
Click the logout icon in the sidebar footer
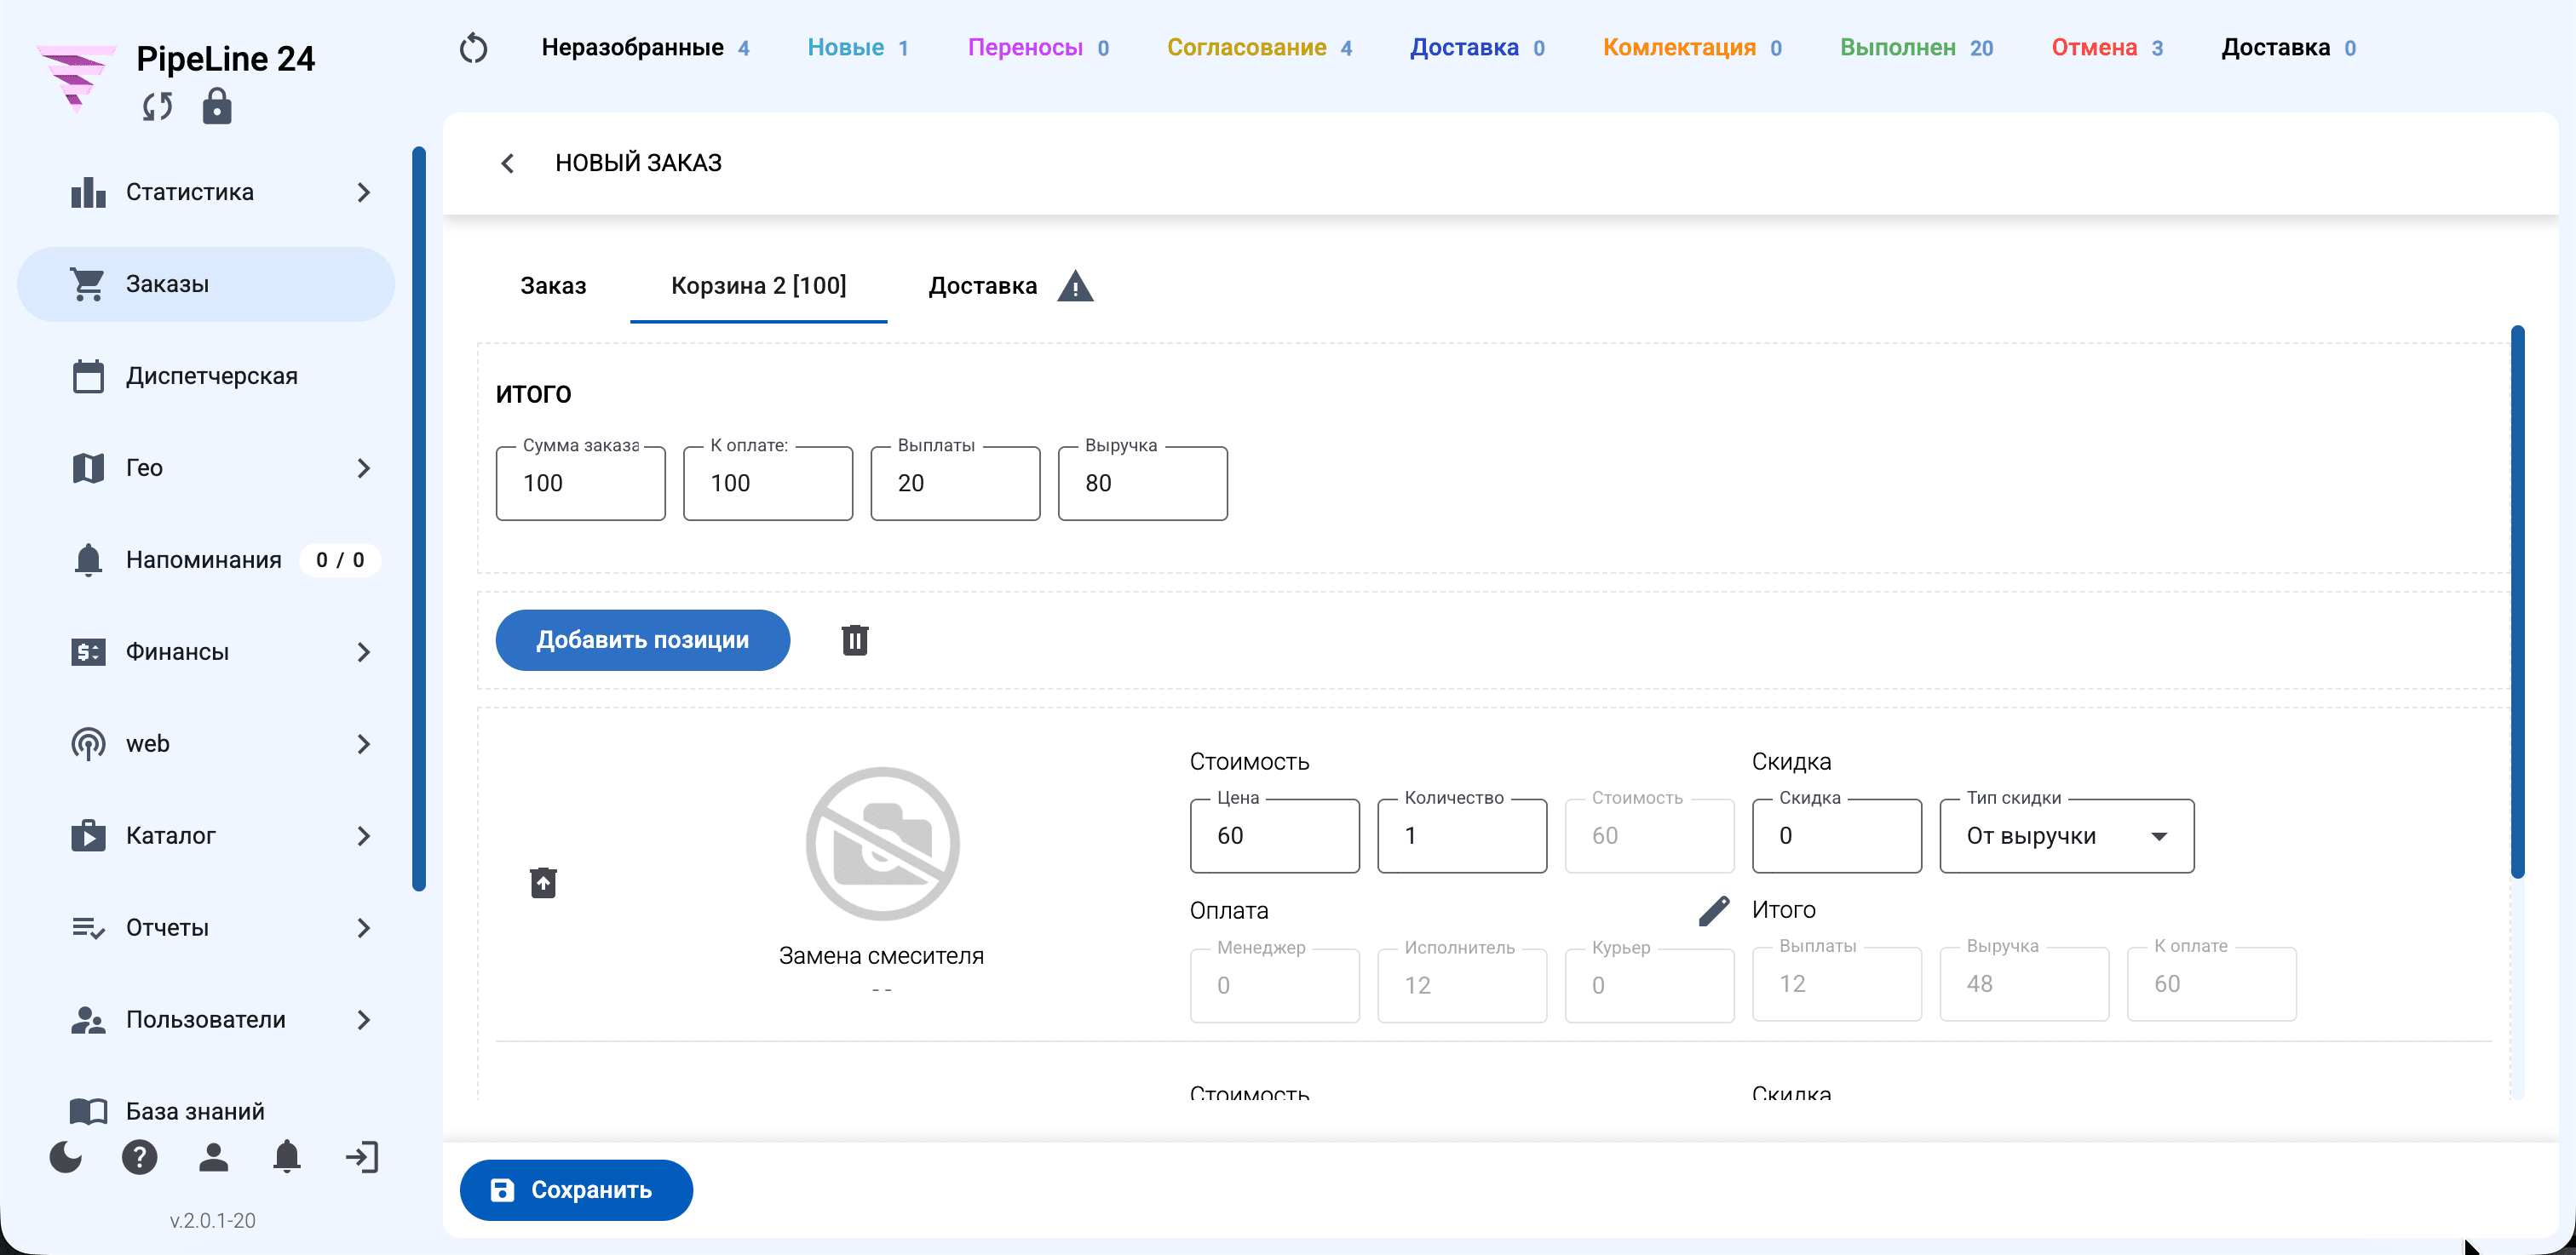click(x=362, y=1157)
